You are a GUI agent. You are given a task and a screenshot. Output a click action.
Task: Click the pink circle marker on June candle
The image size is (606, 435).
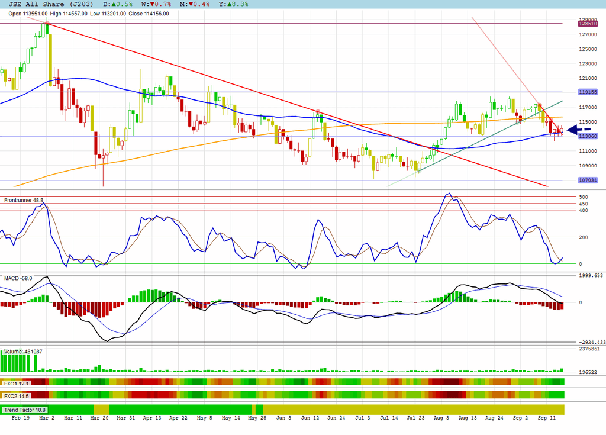(x=318, y=111)
